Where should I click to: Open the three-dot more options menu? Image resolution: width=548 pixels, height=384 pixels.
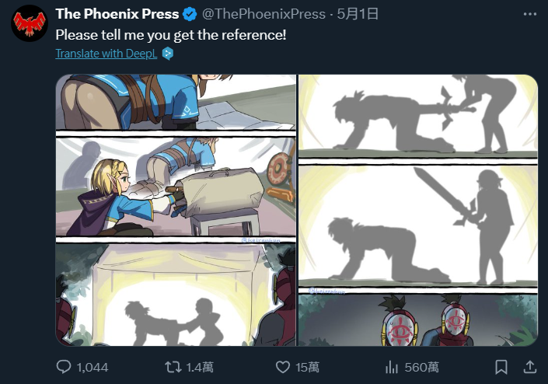(x=530, y=14)
